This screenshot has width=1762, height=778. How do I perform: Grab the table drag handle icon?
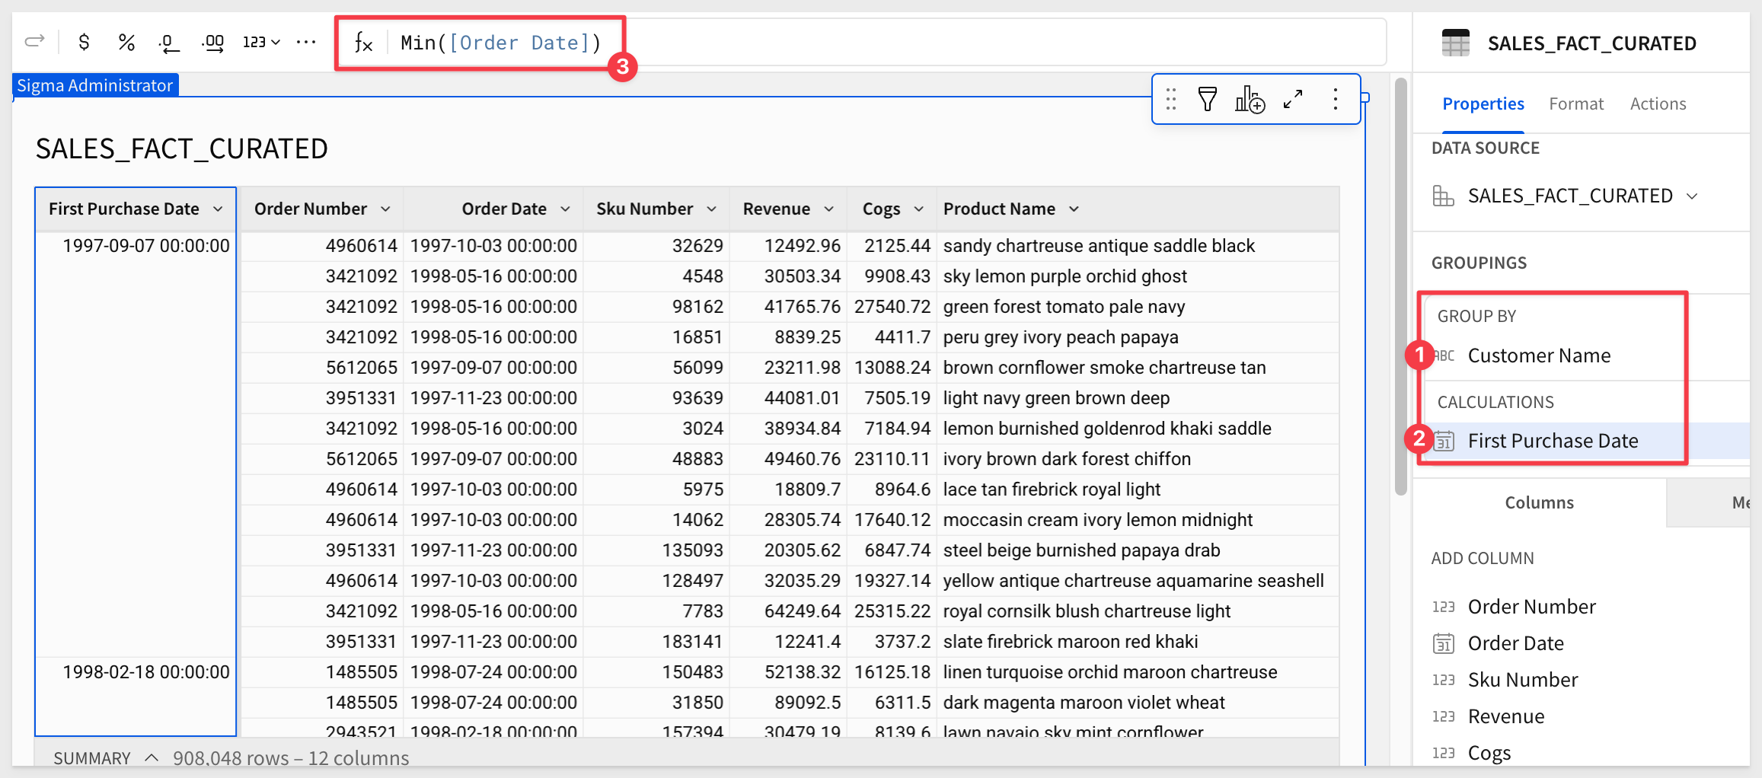pyautogui.click(x=1171, y=99)
